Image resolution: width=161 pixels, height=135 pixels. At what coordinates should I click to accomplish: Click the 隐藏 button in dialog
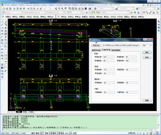(x=147, y=100)
